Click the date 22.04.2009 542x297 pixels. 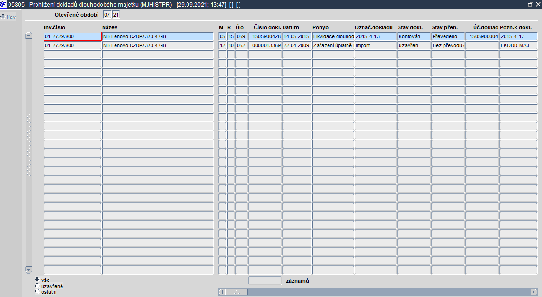297,45
